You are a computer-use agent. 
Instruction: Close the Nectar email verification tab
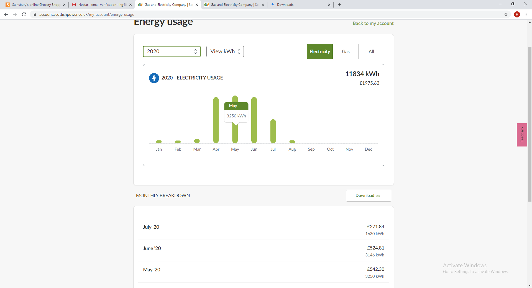[x=131, y=5]
